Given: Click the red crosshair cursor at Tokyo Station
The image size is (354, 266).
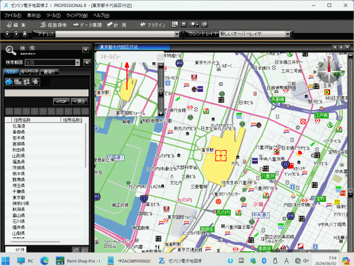Looking at the screenshot, I should pos(221,155).
